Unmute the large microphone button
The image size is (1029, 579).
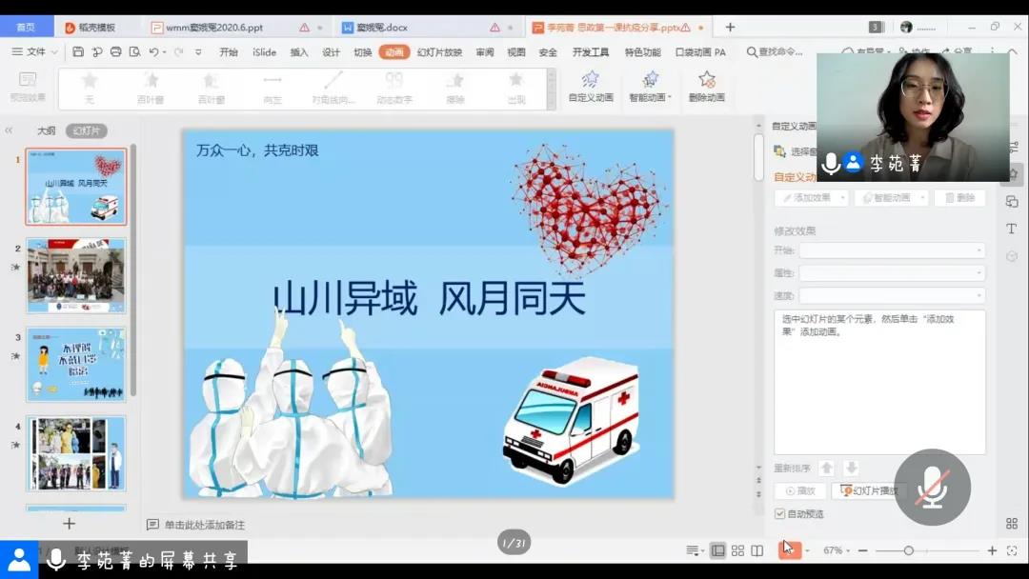[x=932, y=487]
